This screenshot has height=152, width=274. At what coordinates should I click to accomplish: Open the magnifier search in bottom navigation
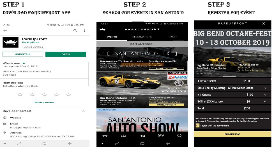[x=179, y=135]
